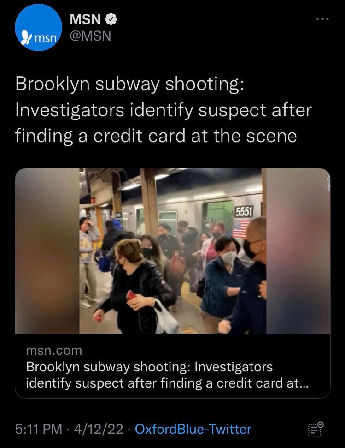This screenshot has height=448, width=345.
Task: Open the link card headline about Brooklyn subway
Action: point(167,375)
